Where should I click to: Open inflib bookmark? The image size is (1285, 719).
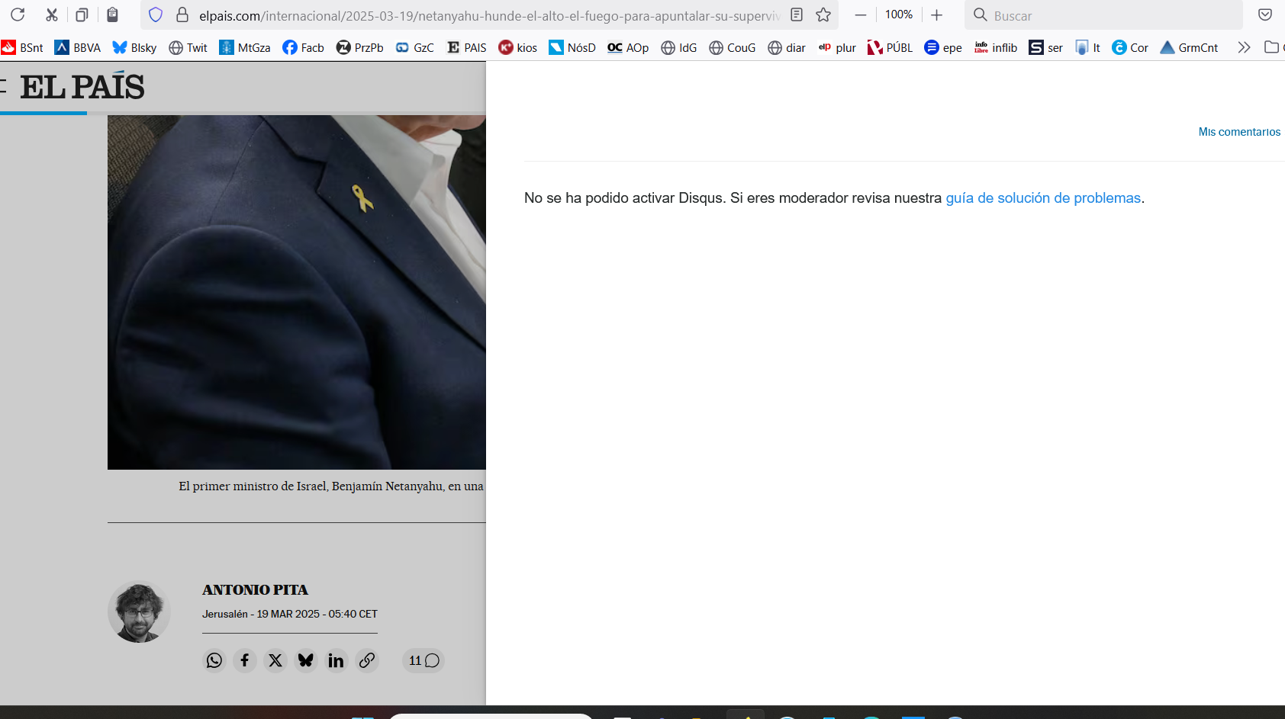996,47
